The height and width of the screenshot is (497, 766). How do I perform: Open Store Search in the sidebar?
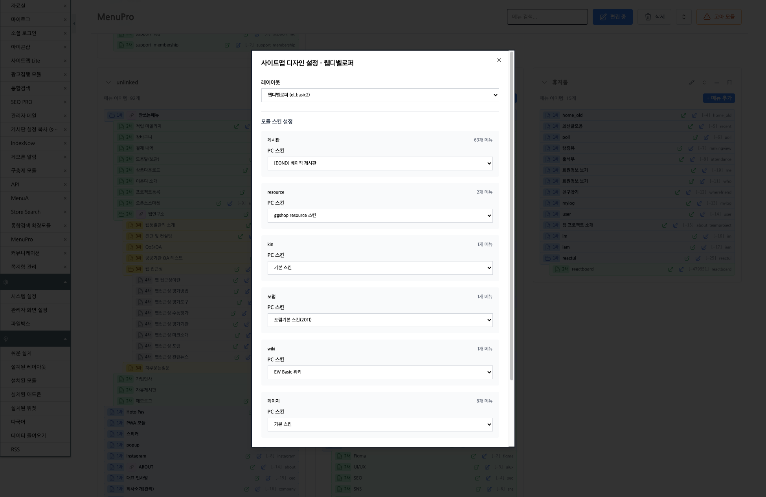click(26, 212)
